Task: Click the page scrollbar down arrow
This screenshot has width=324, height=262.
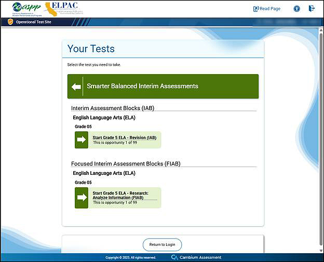Action: coord(321,251)
